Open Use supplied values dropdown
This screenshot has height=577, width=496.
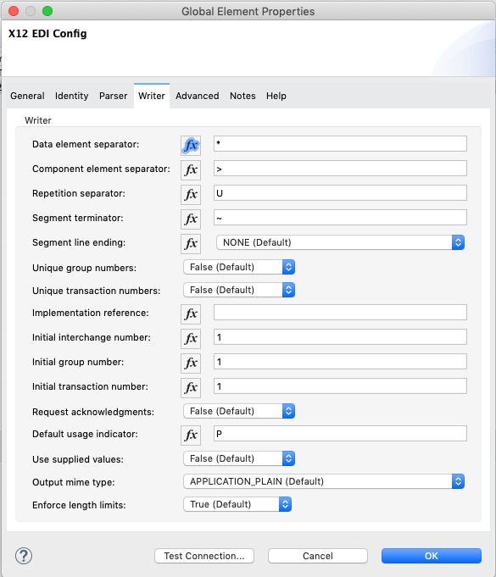coord(239,458)
